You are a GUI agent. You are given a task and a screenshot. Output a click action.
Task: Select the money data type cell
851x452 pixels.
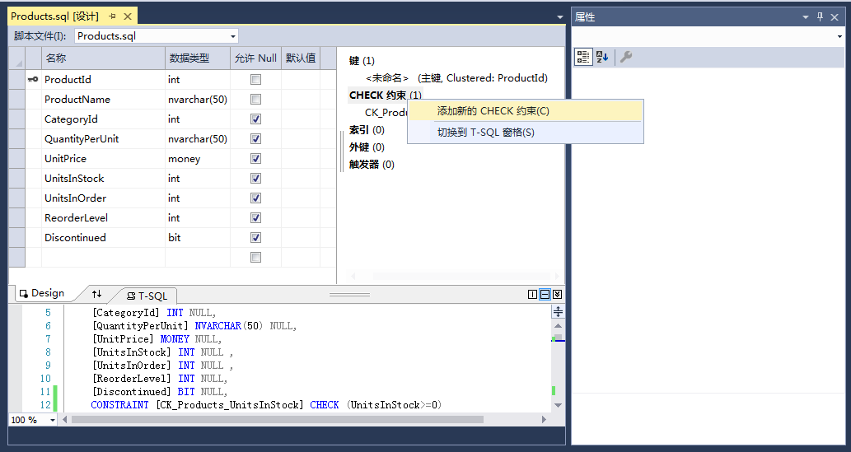click(x=198, y=159)
